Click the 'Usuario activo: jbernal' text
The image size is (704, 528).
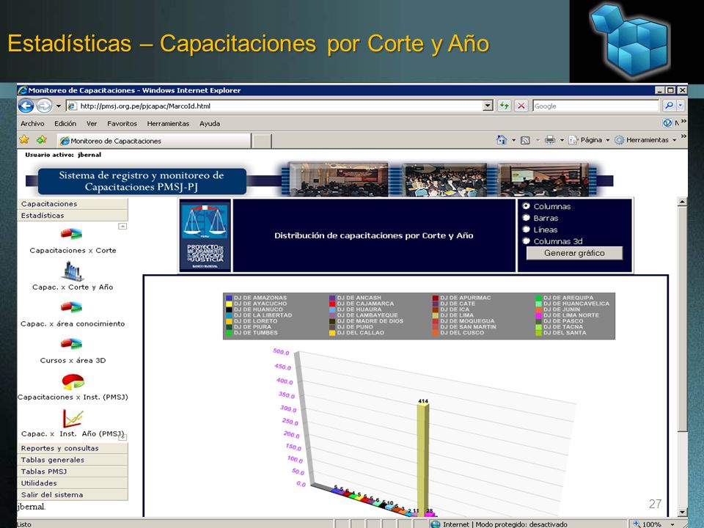[x=63, y=155]
